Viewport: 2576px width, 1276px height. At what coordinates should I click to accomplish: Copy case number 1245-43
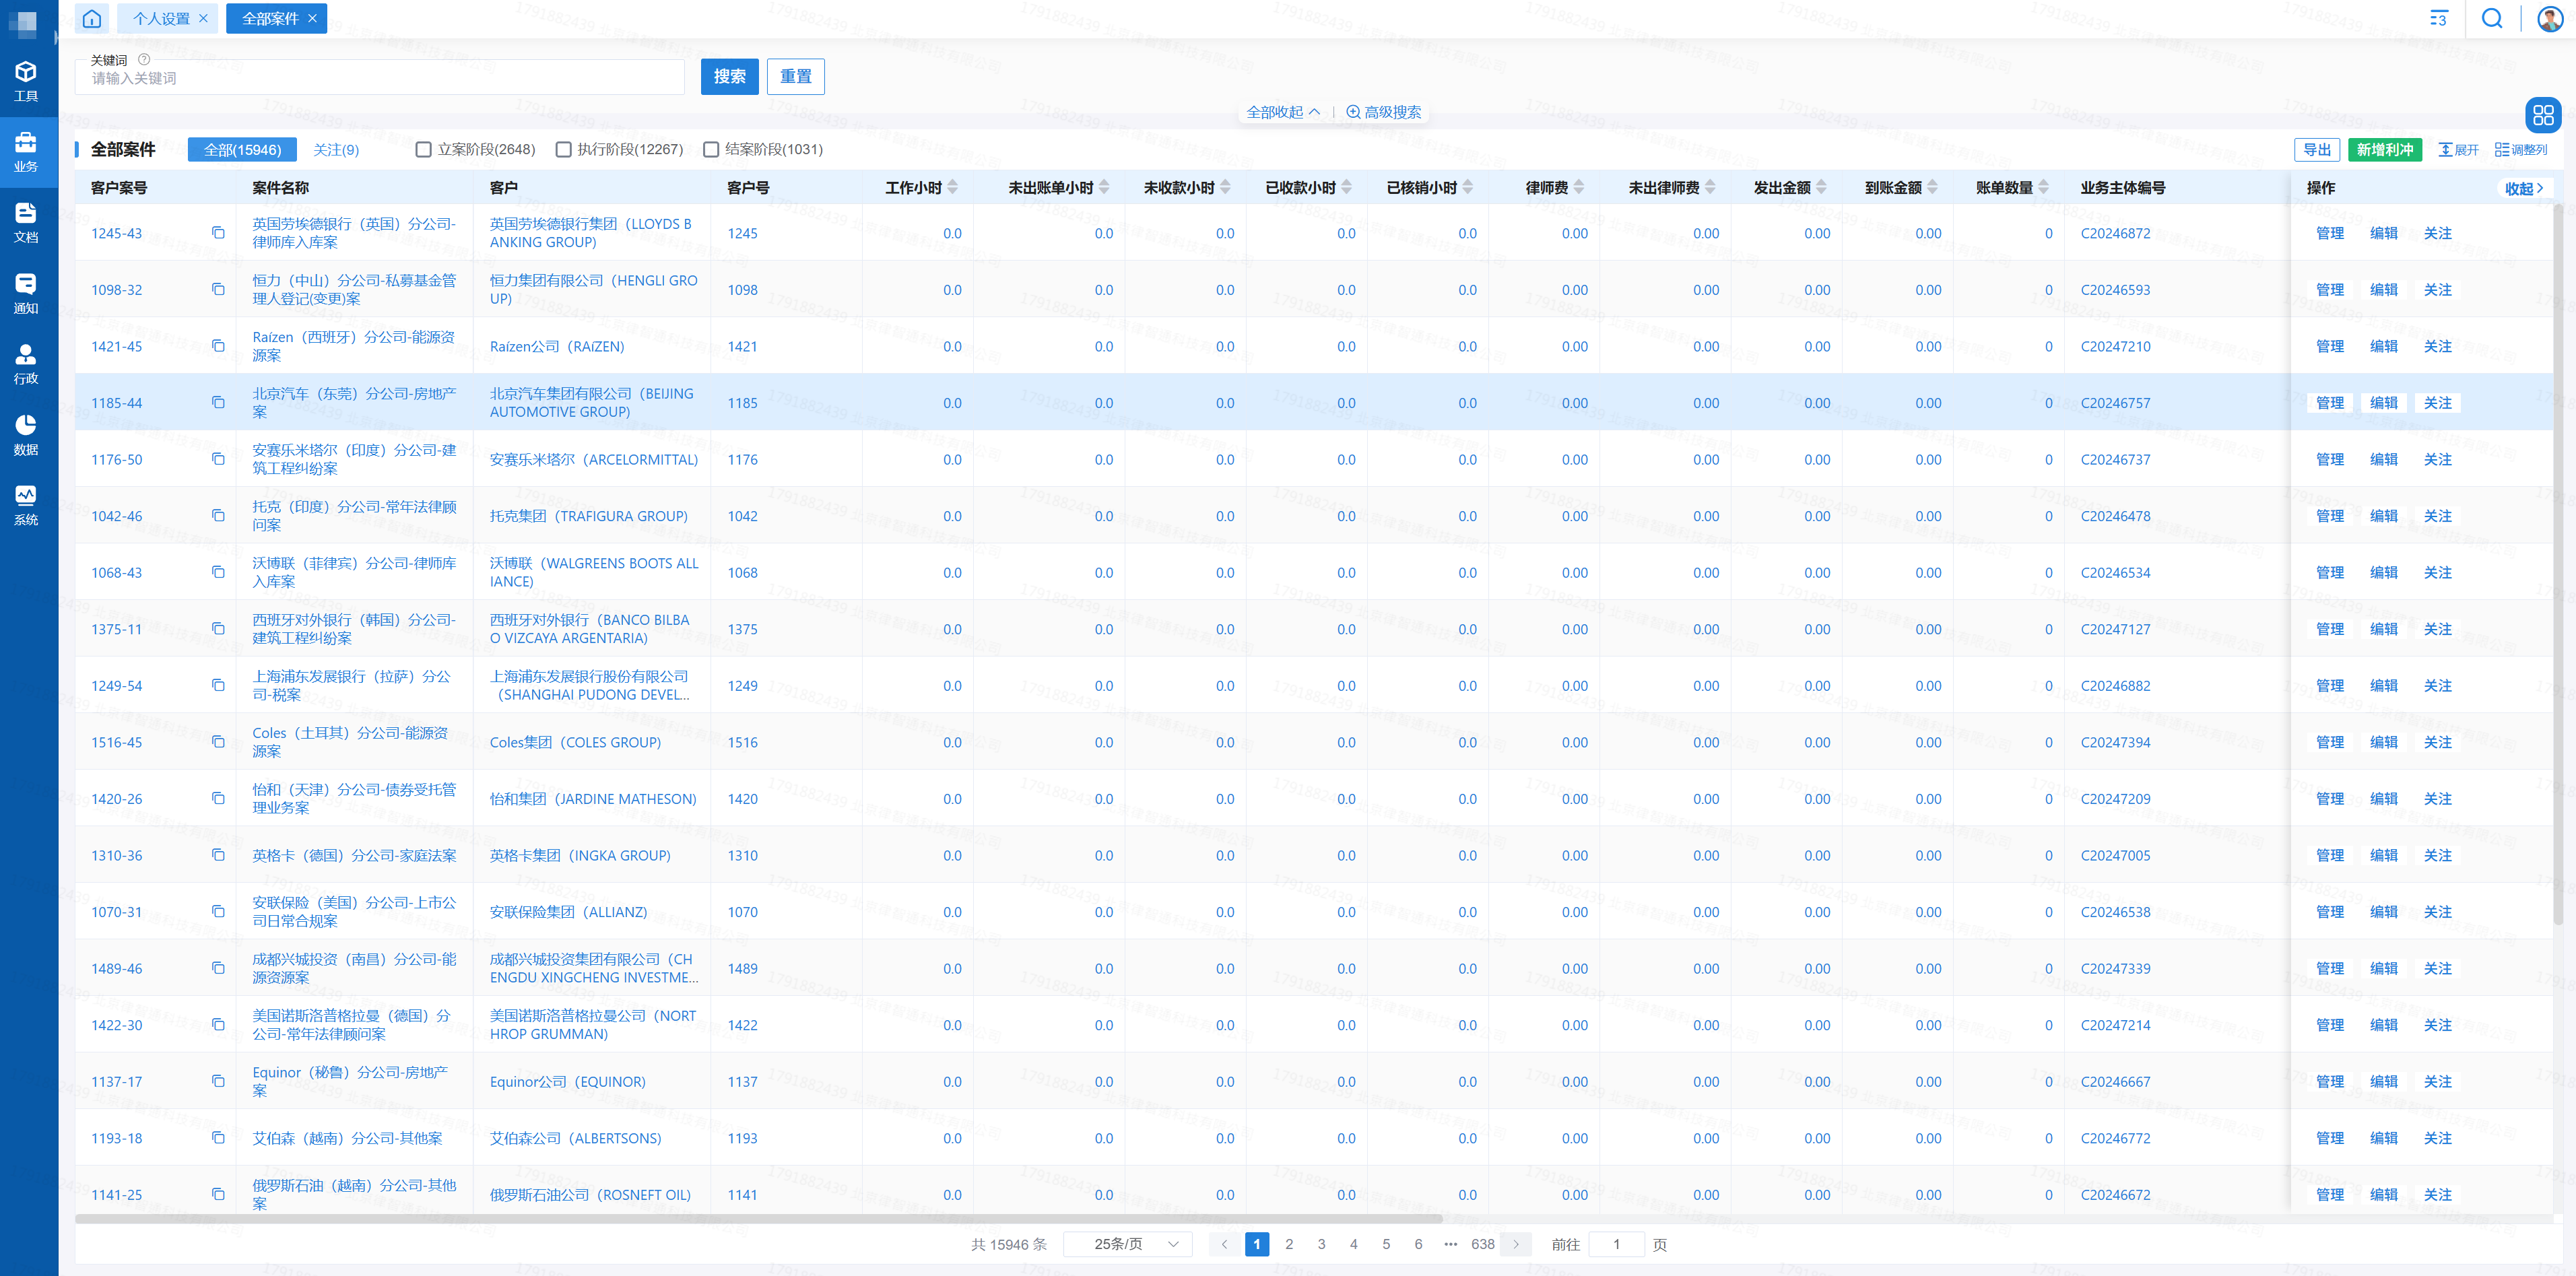tap(218, 233)
